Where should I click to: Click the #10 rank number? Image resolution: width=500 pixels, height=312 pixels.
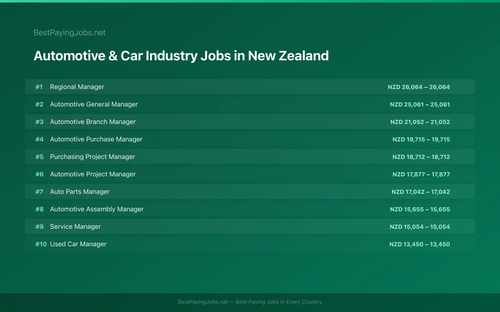41,244
